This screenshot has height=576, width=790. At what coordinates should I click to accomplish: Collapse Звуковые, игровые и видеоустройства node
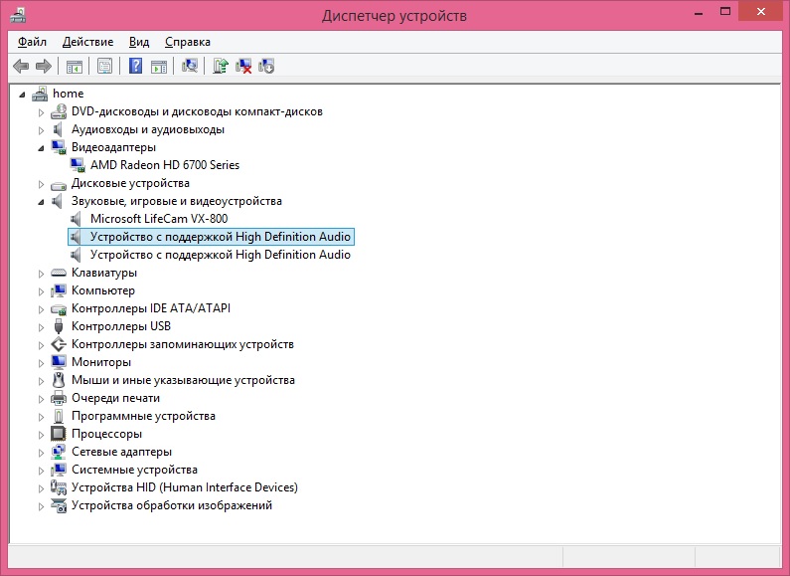[42, 201]
